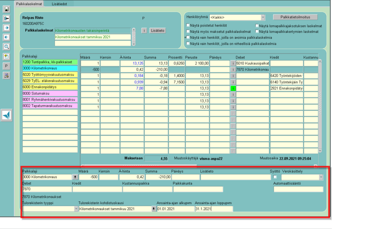
Task: Click the exit arrow icon in left toolbar
Action: (7, 19)
